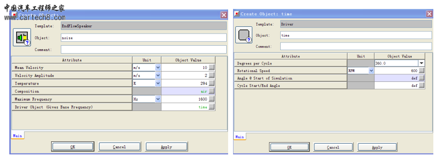Viewport: 445px width, 166px height.
Task: Click Comment field in time dialog
Action: tap(356, 47)
